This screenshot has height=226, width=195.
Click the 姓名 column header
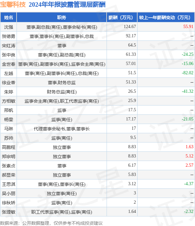point(9,18)
